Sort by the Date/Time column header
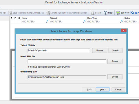 coord(92,18)
